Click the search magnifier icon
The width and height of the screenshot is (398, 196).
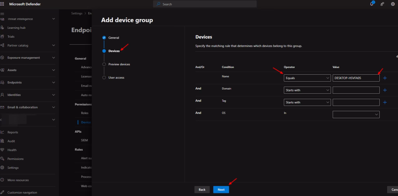pyautogui.click(x=159, y=4)
